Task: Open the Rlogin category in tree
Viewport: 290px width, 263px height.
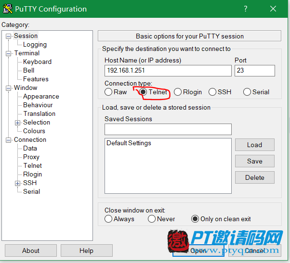Action: [x=33, y=174]
